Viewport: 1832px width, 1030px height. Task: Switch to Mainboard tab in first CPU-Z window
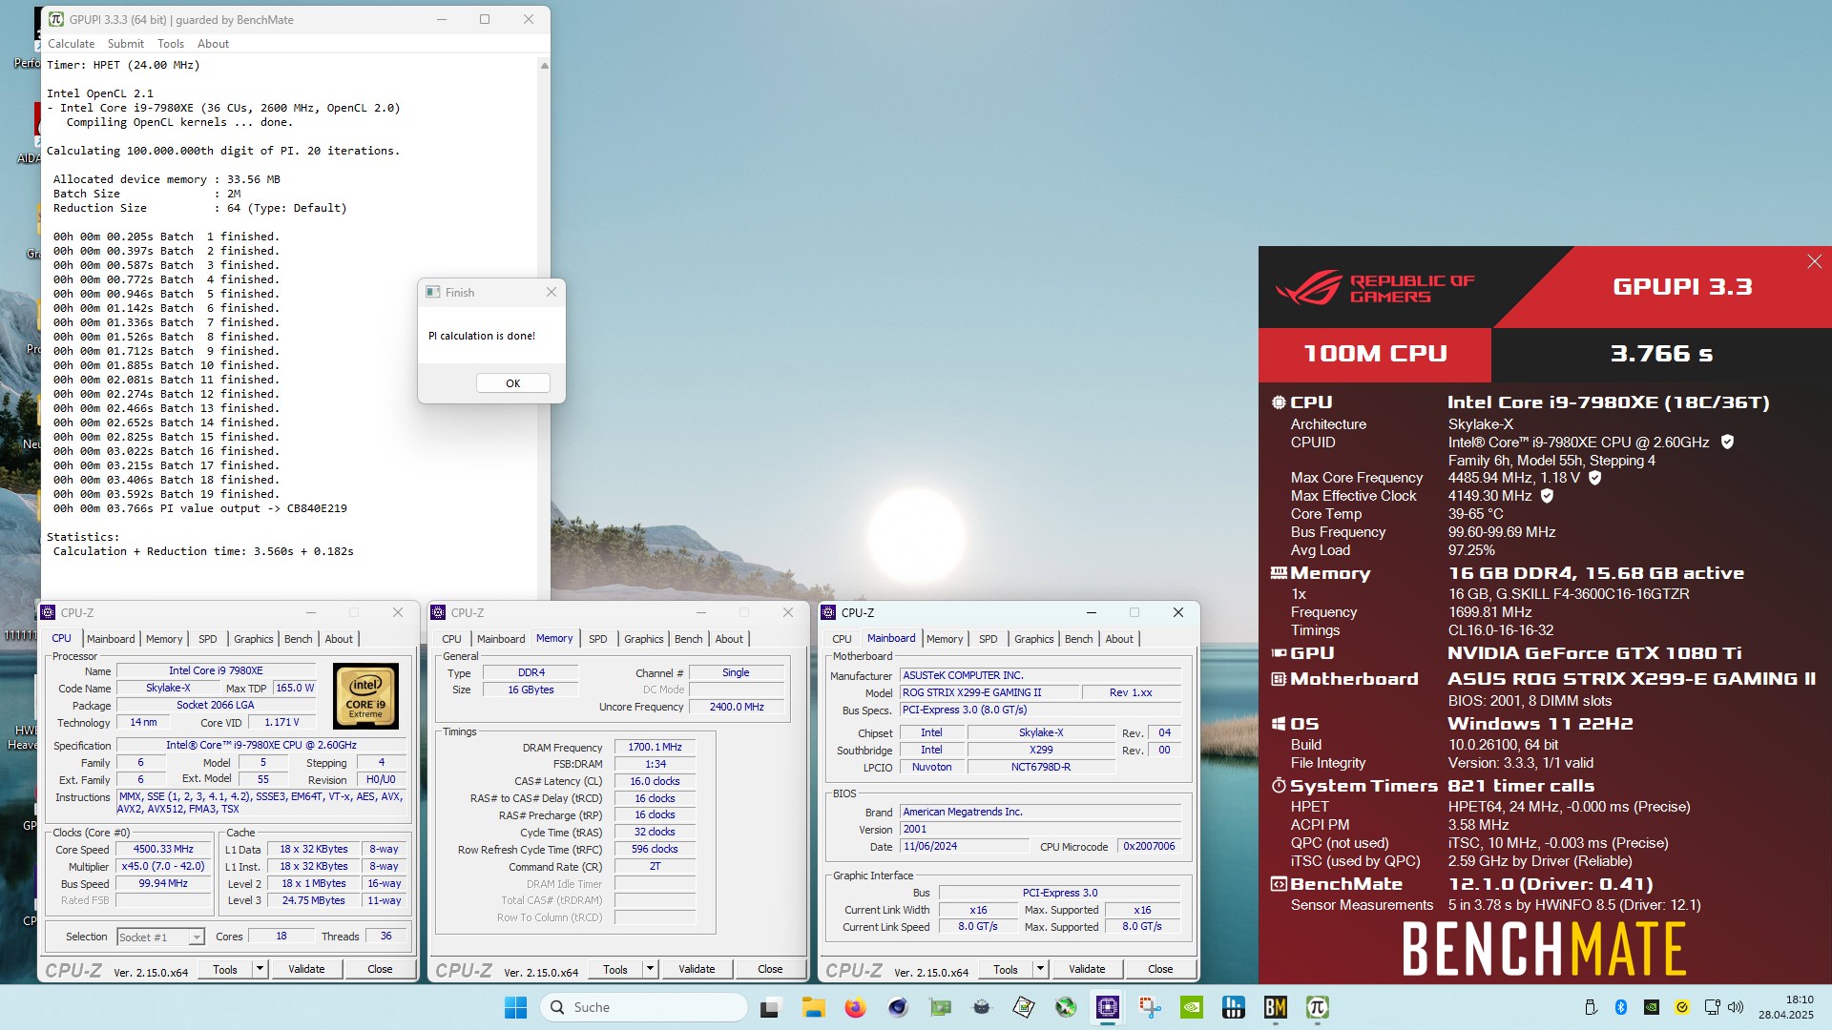[111, 639]
